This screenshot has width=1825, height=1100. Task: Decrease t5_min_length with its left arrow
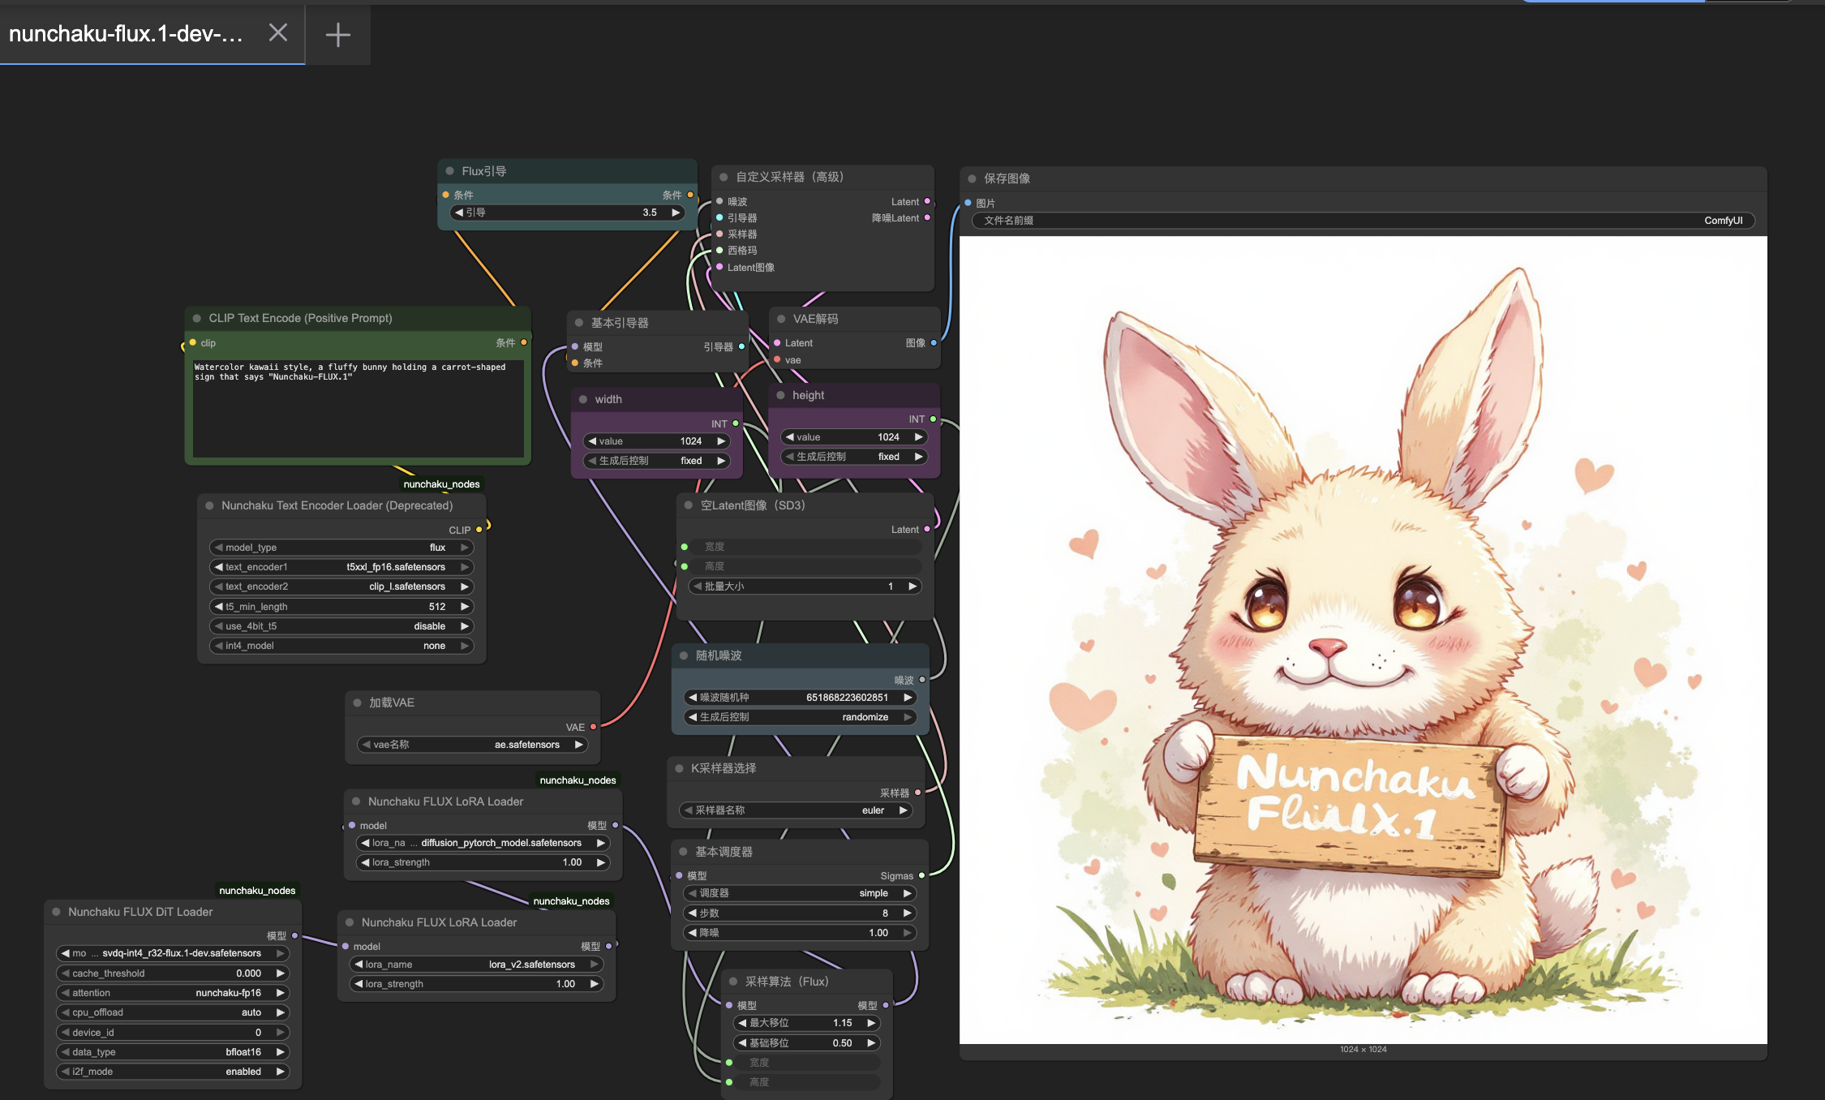(x=218, y=607)
